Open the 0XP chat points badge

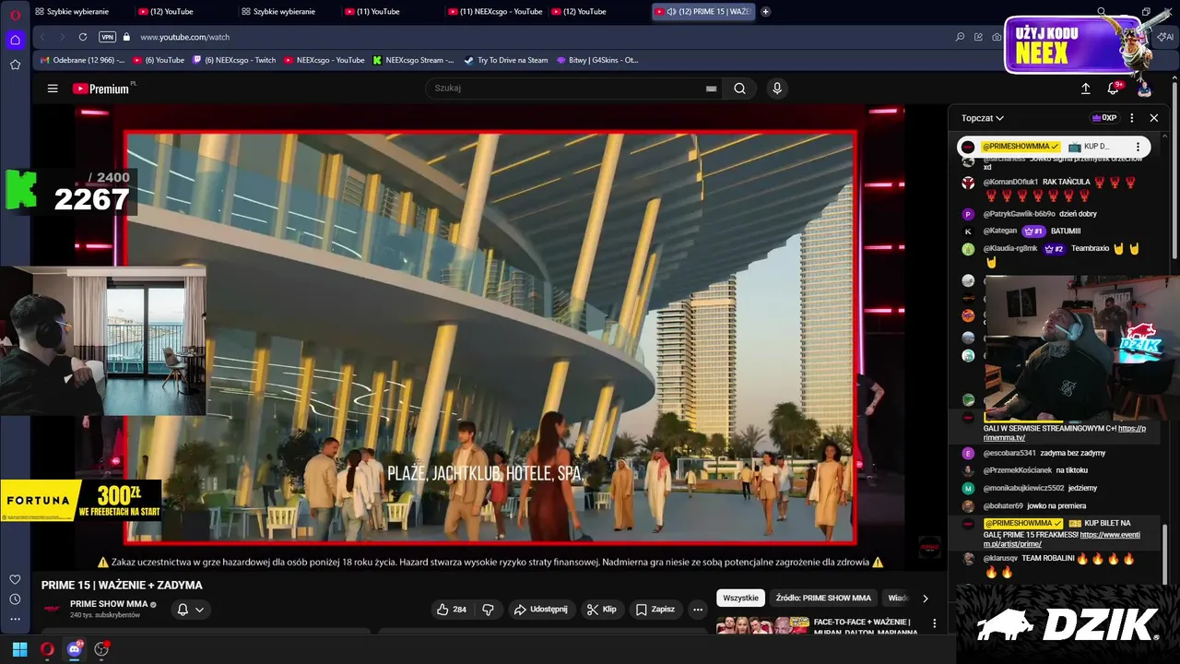(x=1104, y=118)
